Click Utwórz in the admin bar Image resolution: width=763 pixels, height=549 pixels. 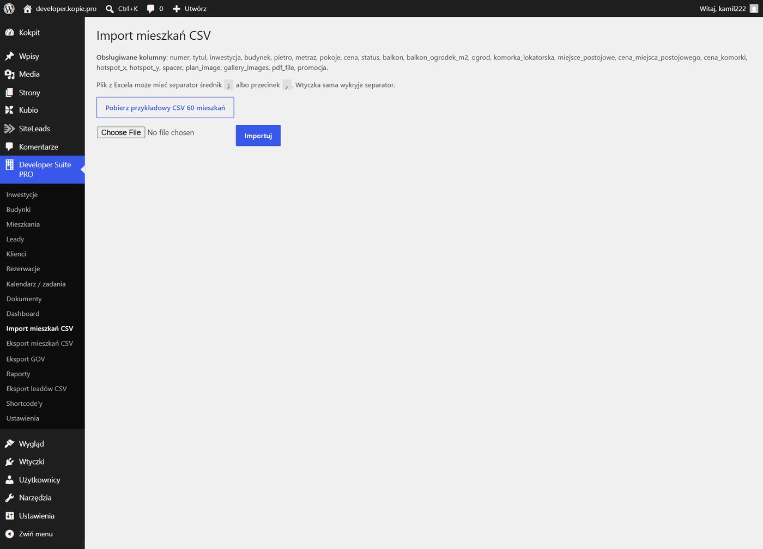click(196, 9)
